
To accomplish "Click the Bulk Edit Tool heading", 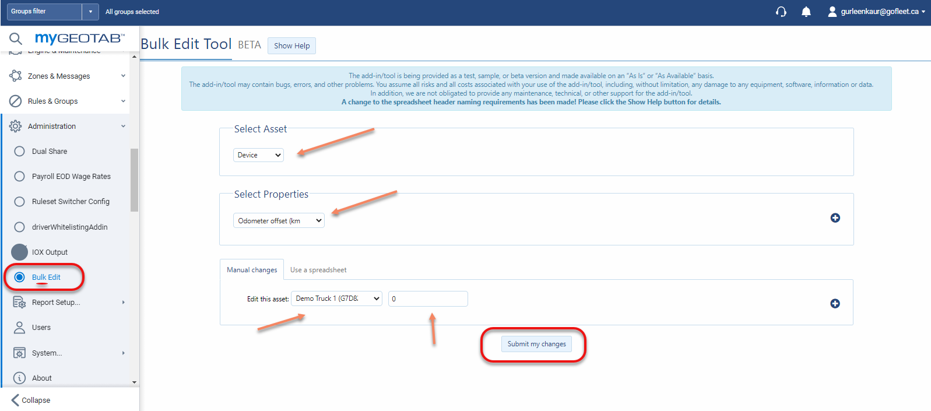I will point(187,44).
